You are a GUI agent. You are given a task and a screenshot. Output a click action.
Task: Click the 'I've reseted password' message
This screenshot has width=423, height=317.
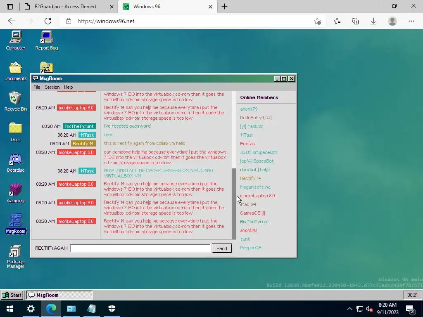tap(127, 126)
